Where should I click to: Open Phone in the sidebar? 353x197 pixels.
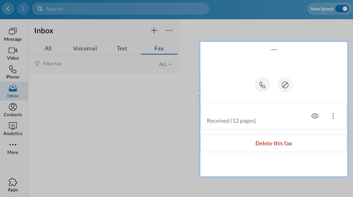(13, 72)
